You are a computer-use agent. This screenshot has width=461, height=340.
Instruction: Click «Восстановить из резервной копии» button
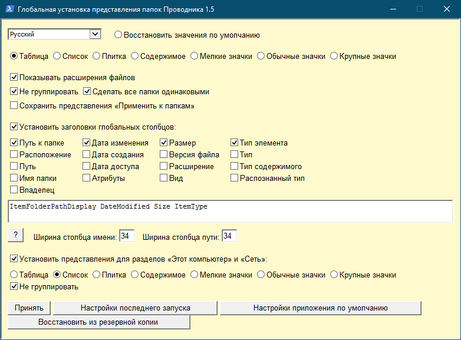[98, 322]
